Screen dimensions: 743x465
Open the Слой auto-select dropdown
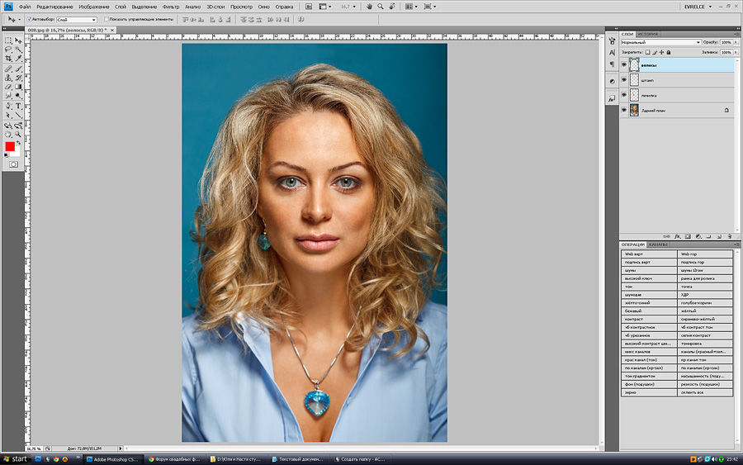point(76,18)
